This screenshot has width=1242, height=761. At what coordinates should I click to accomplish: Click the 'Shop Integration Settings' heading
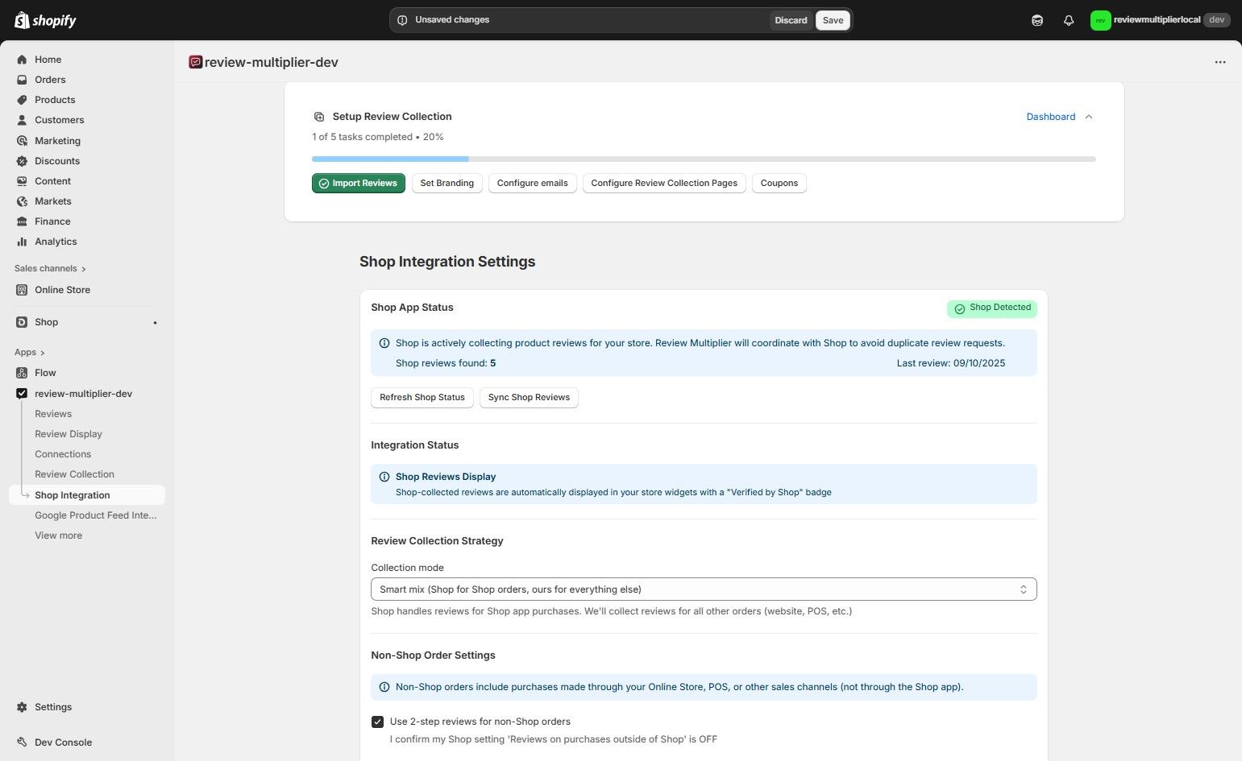[x=447, y=262]
